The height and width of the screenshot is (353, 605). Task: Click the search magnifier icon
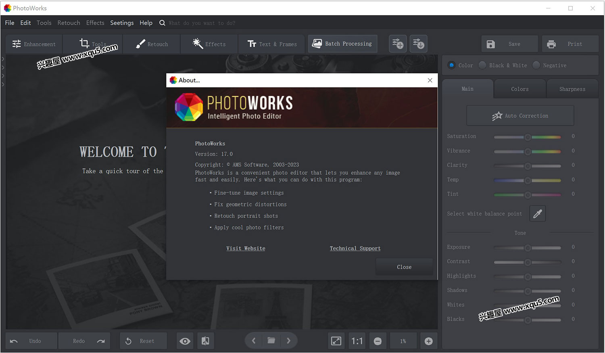tap(162, 23)
